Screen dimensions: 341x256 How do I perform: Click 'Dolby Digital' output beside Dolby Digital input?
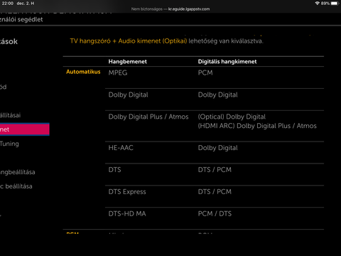217,95
